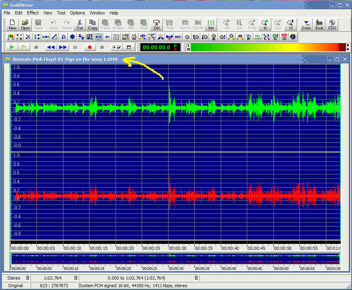Screen dimensions: 352x290
Task: Start playback with the green Play button
Action: click(x=12, y=47)
